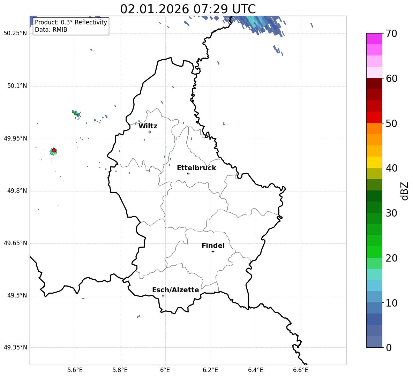This screenshot has height=377, width=413.
Task: Click the bright red colorbar swatch near 50
Action: click(374, 118)
